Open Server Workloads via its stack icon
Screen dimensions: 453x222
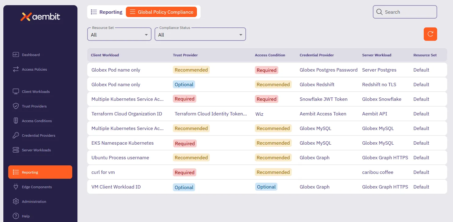pyautogui.click(x=16, y=150)
